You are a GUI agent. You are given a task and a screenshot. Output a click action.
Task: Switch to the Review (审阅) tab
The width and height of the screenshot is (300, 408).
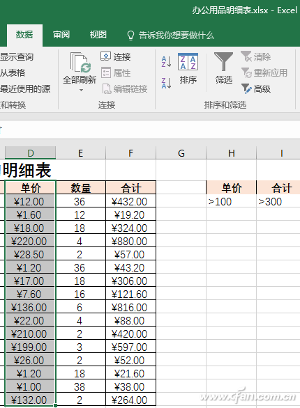61,35
